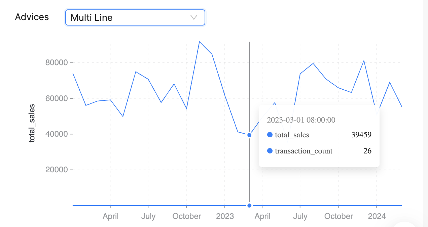
Task: Click highlighted data point on total_sales line
Action: pos(249,135)
